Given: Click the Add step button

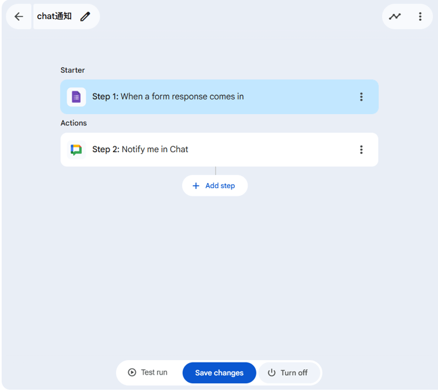Looking at the screenshot, I should pyautogui.click(x=215, y=186).
